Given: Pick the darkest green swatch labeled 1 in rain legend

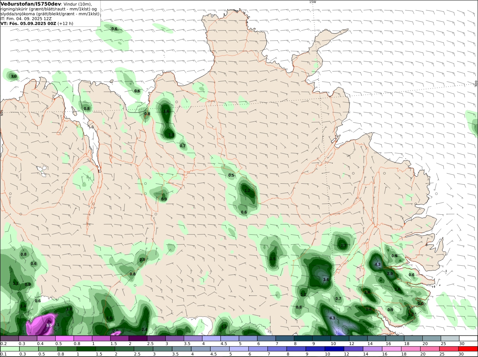Looking at the screenshot, I should tap(86, 349).
